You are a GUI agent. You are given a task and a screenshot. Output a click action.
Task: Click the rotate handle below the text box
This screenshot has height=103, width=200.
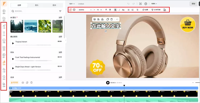tap(106, 31)
